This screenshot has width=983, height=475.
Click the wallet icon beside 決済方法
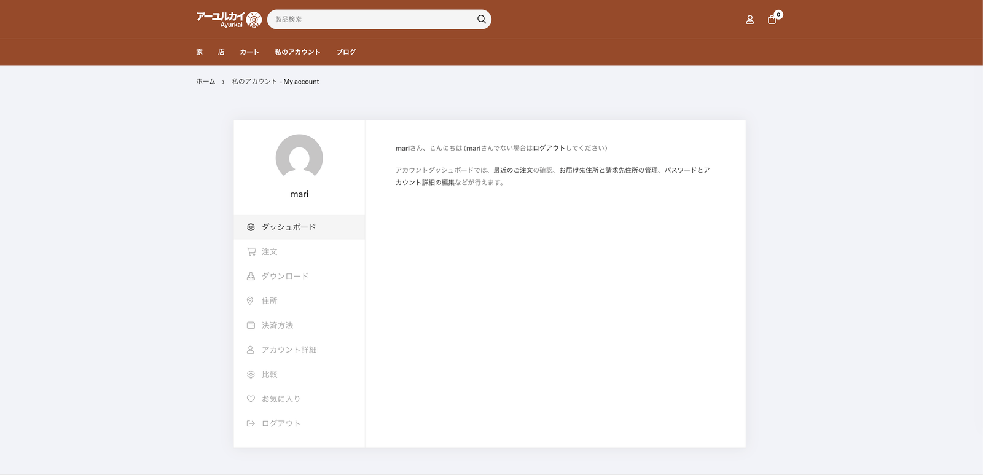click(x=251, y=326)
